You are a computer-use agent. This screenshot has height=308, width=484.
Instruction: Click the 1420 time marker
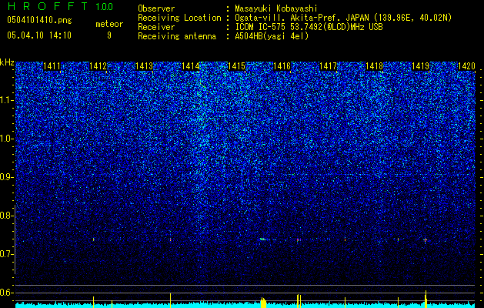point(466,66)
